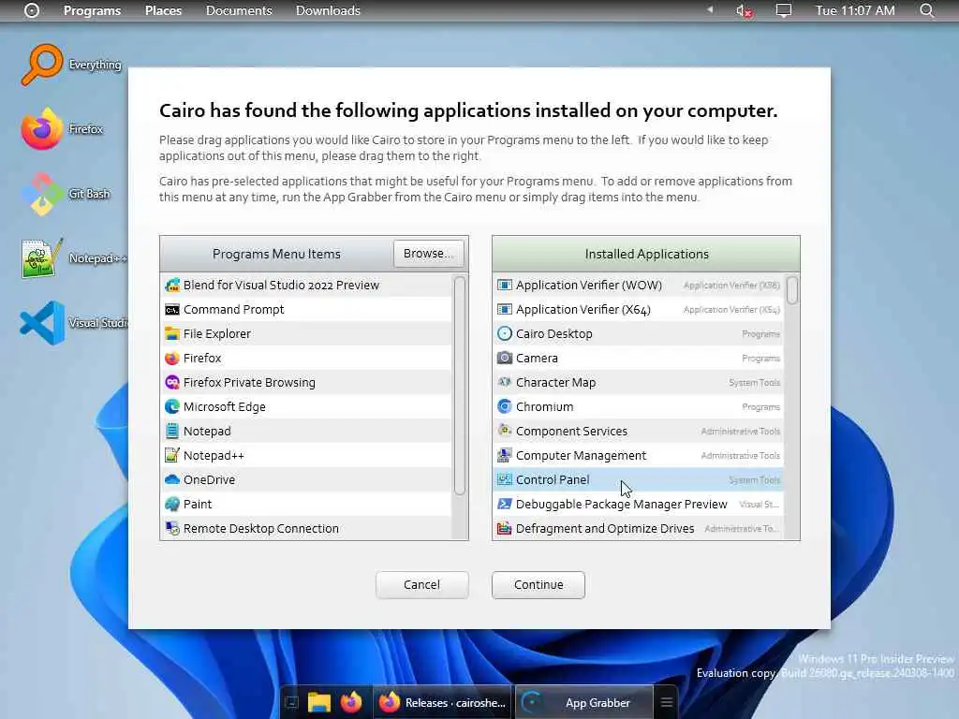Select the Notepad++ desktop icon

[x=41, y=258]
